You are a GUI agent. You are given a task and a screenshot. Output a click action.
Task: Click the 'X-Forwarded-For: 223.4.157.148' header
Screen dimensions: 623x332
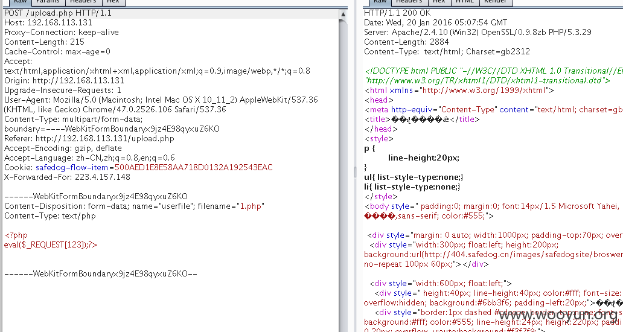tap(67, 177)
